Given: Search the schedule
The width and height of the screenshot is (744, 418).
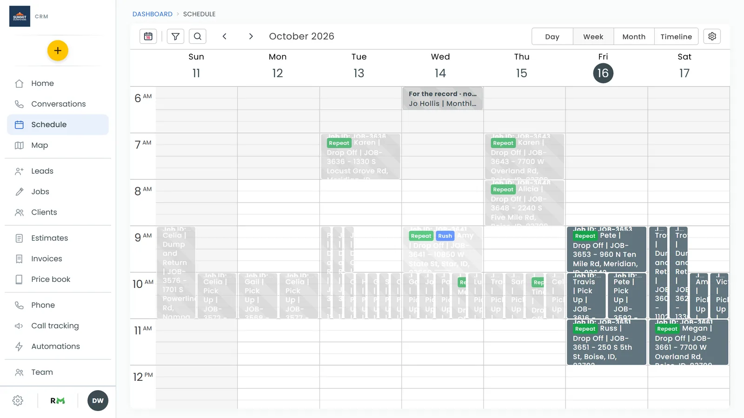Looking at the screenshot, I should [x=198, y=36].
